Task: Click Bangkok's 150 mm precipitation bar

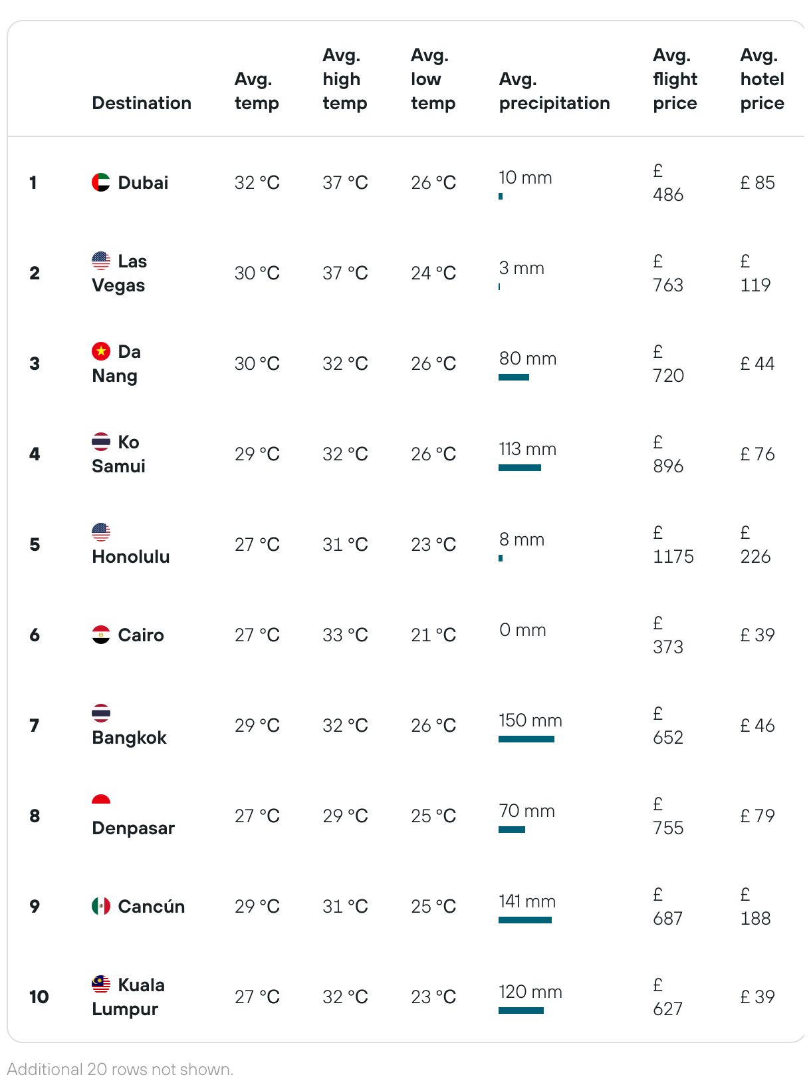Action: (x=526, y=739)
